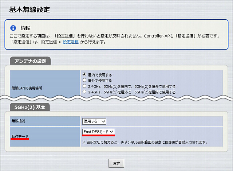Open the 無線機能 使用する dropdown
Image resolution: width=233 pixels, height=171 pixels.
94,121
